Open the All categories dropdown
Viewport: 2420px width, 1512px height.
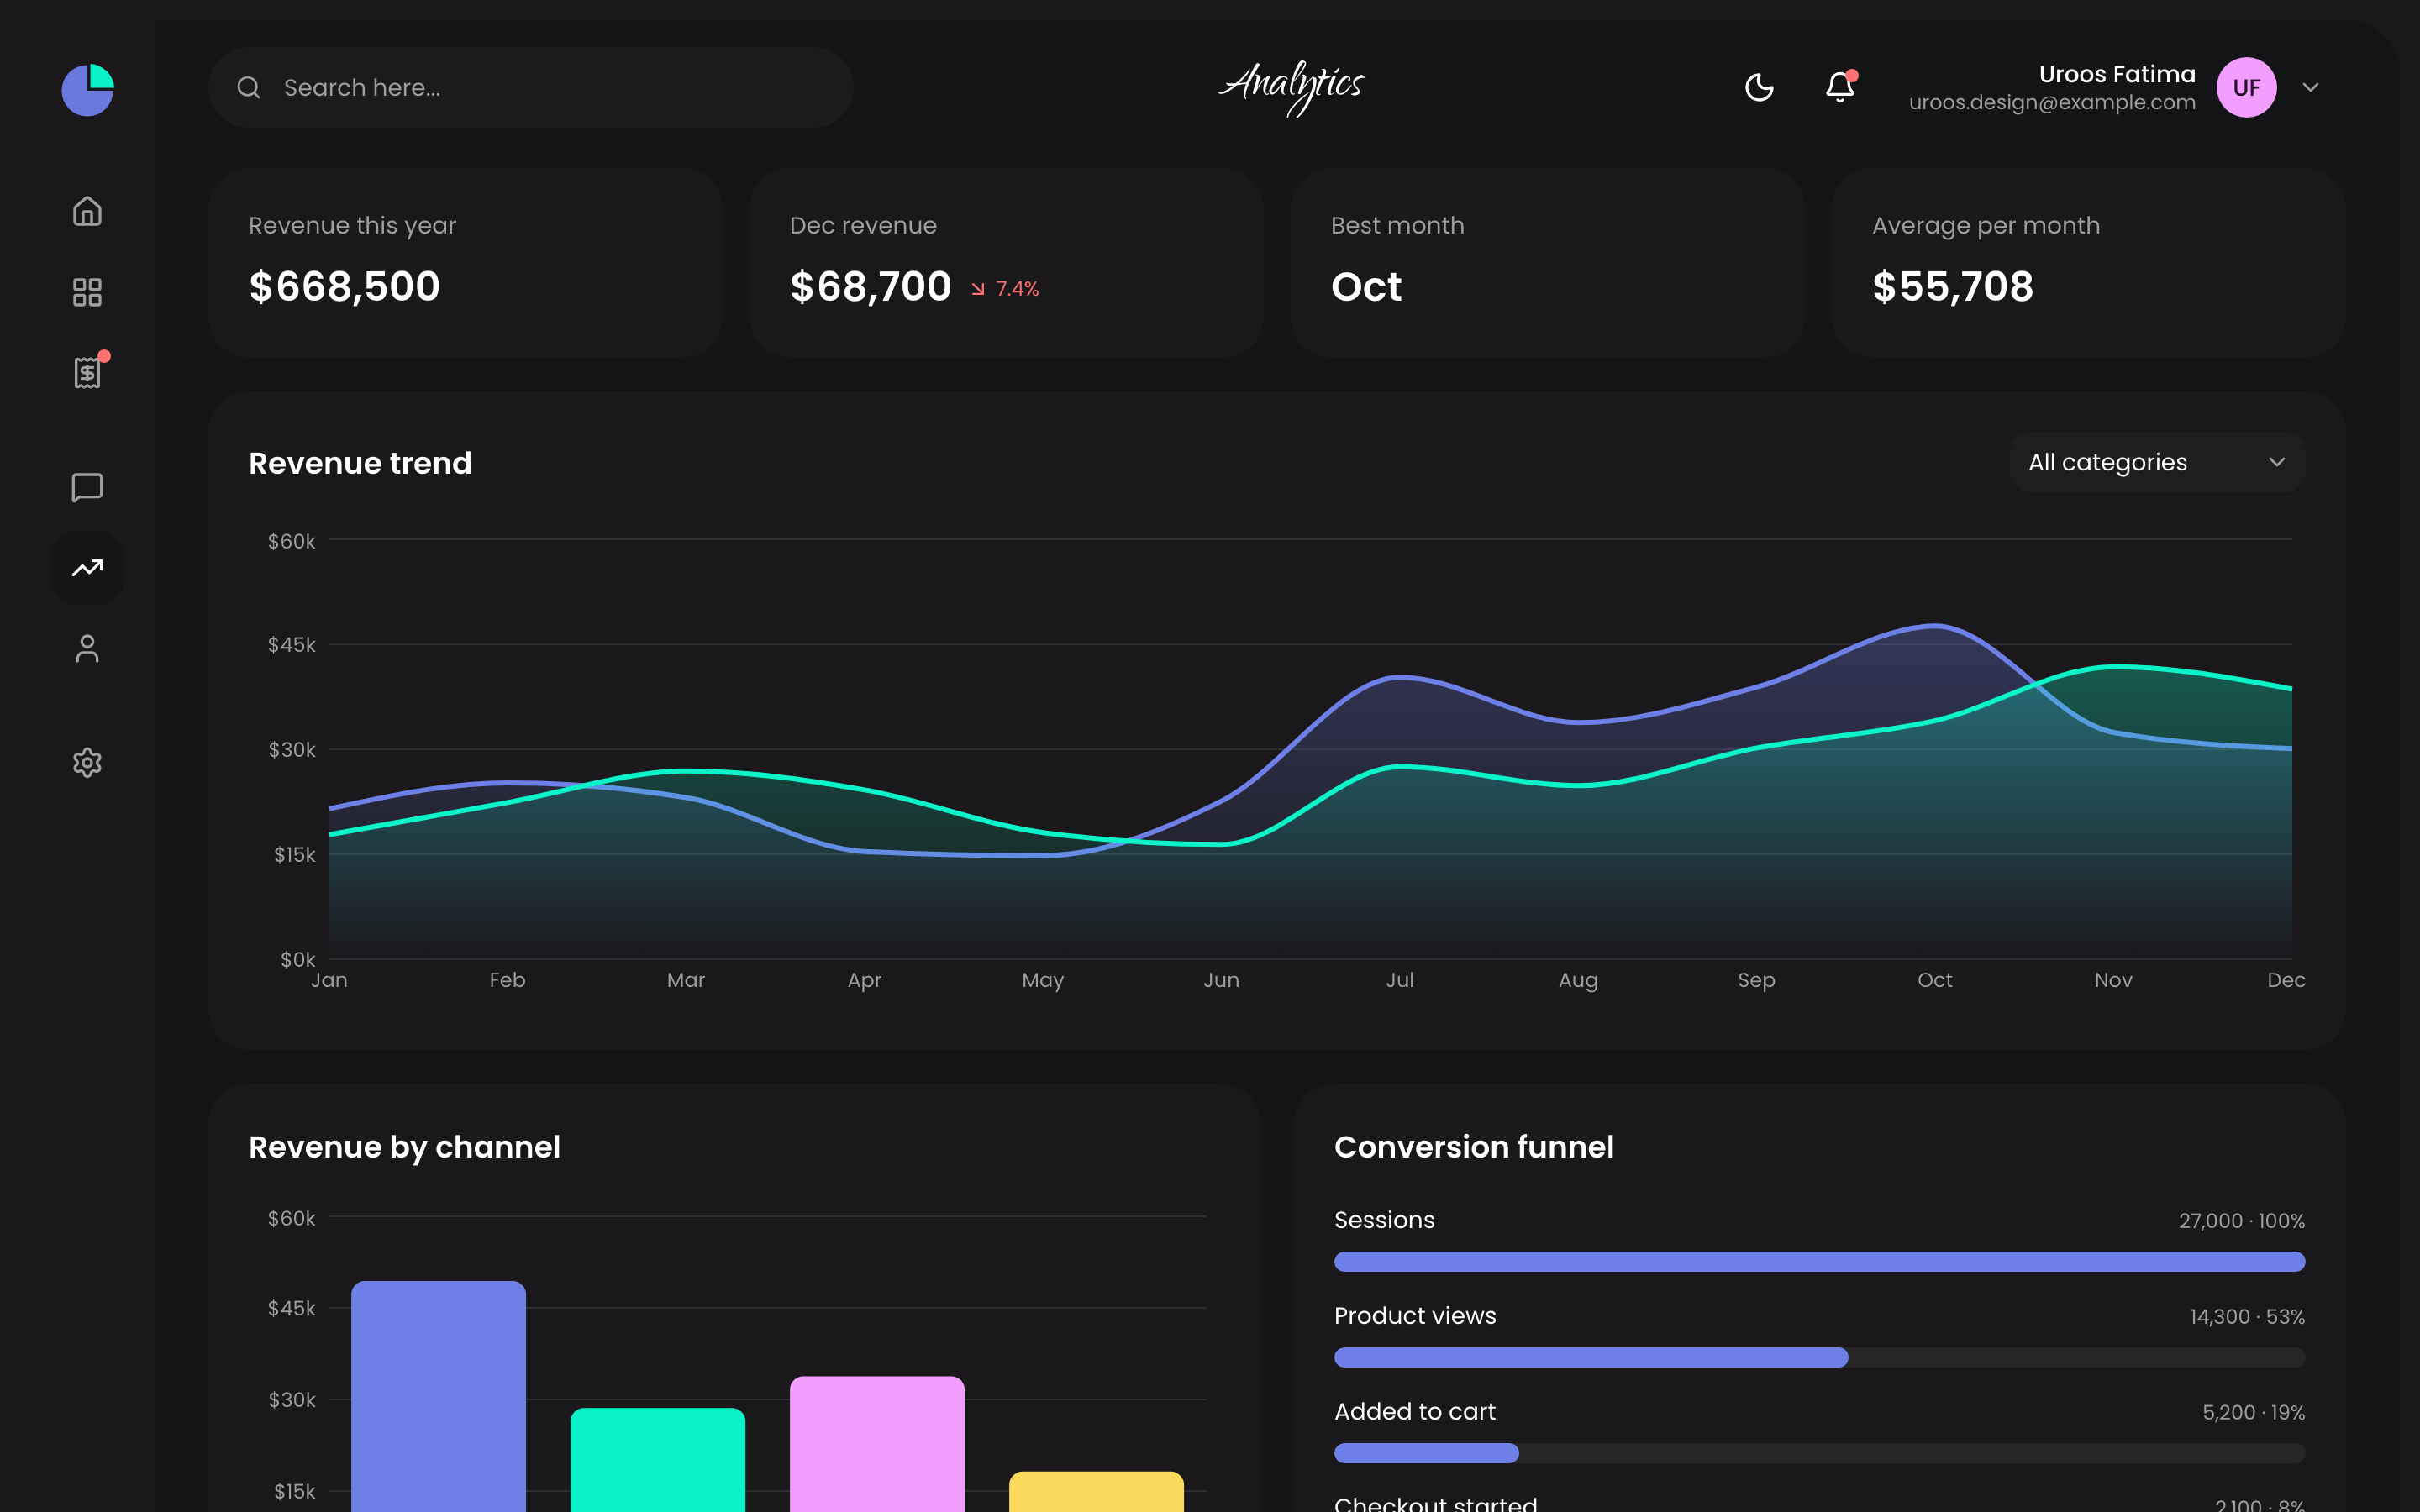point(2157,462)
